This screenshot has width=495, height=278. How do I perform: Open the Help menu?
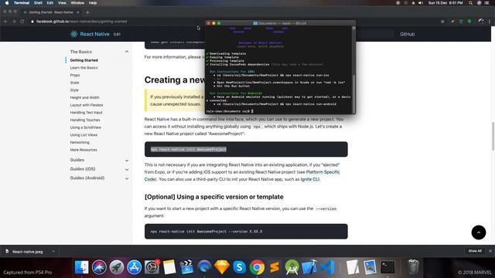[93, 3]
